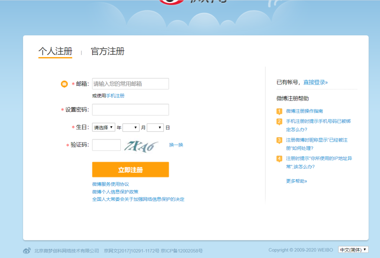The image size is (380, 258).
Task: Open 更多帮助» link
Action: (297, 181)
